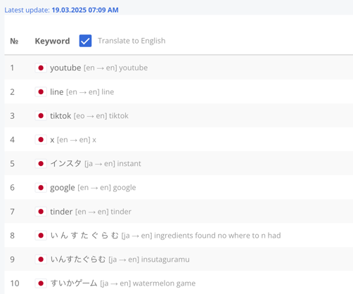Image resolution: width=353 pixels, height=294 pixels.
Task: Click the Japan flag icon in row 4
Action: click(41, 140)
